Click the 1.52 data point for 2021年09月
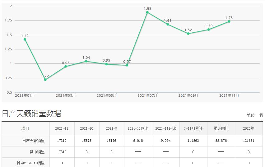 click(x=188, y=34)
